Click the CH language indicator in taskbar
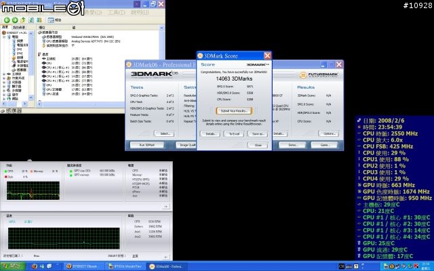Viewport: 434px width, 271px height. [342, 266]
